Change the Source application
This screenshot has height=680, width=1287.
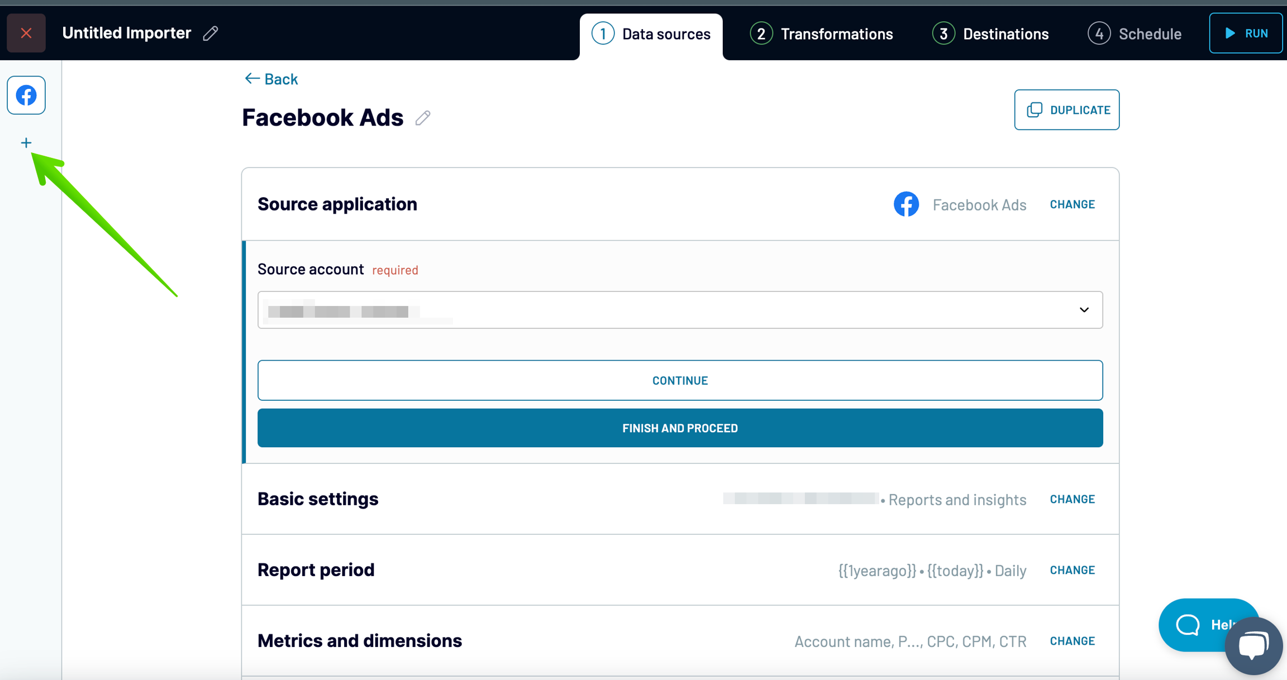[1072, 204]
